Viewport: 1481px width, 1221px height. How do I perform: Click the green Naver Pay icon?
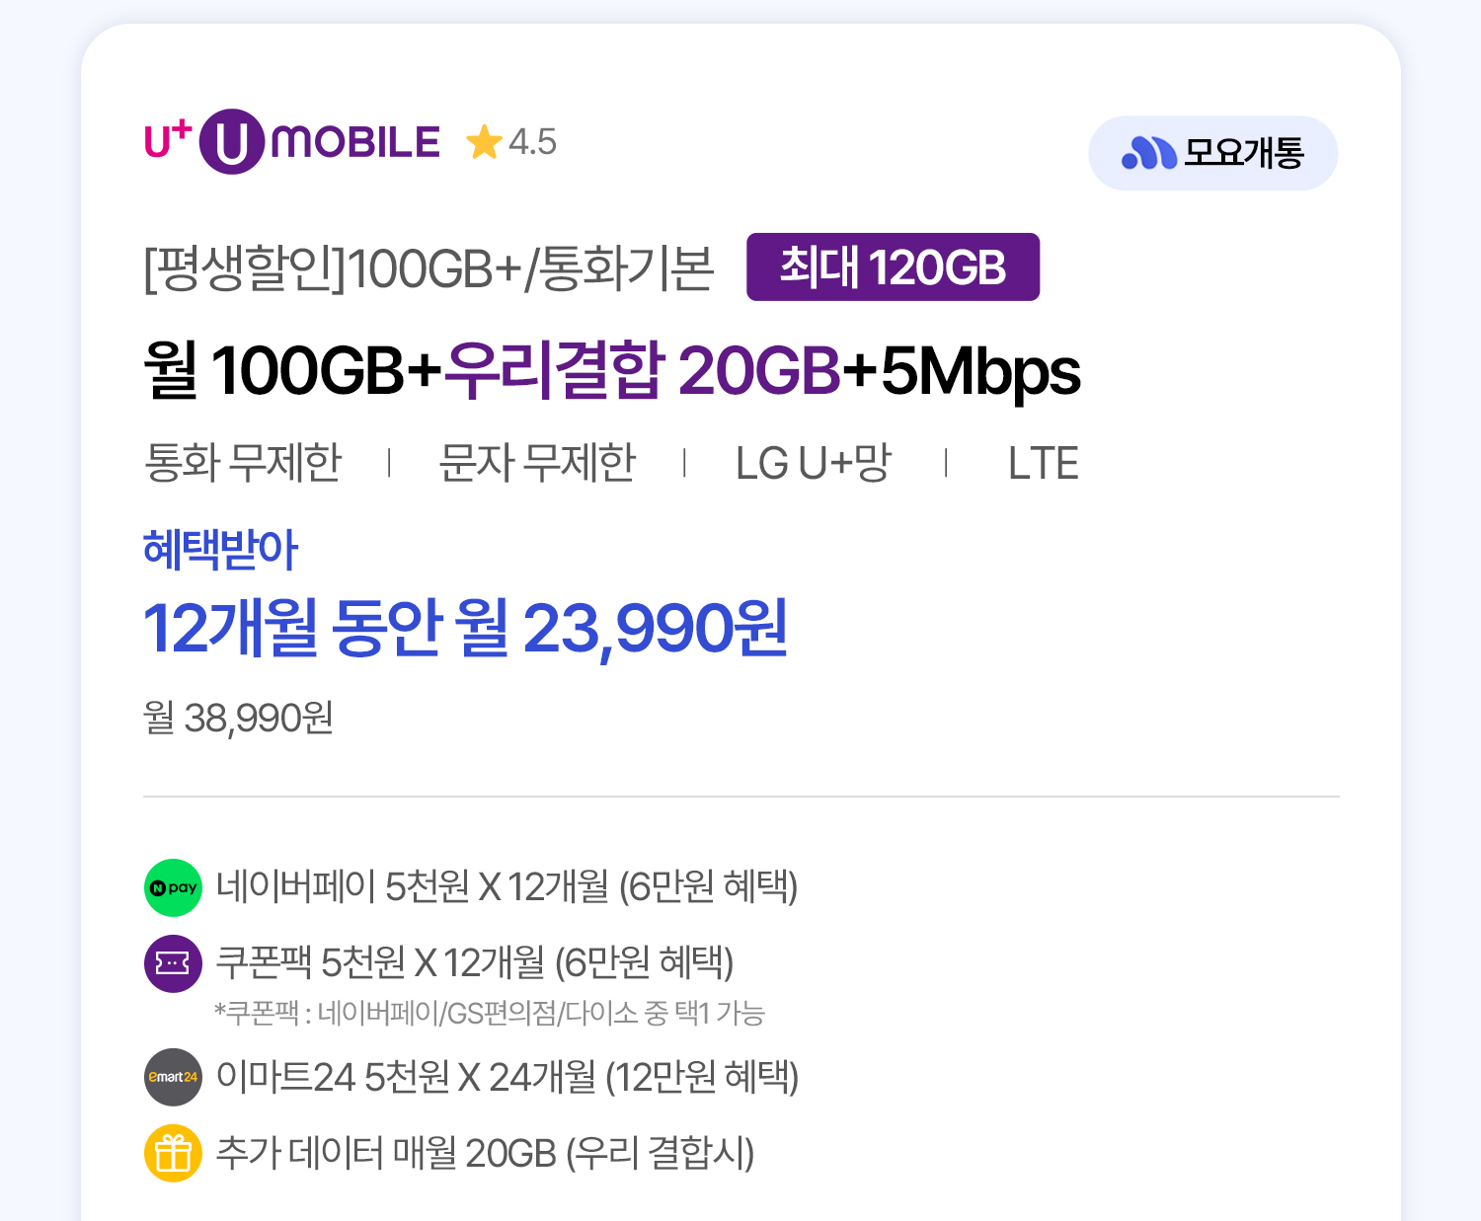click(173, 887)
